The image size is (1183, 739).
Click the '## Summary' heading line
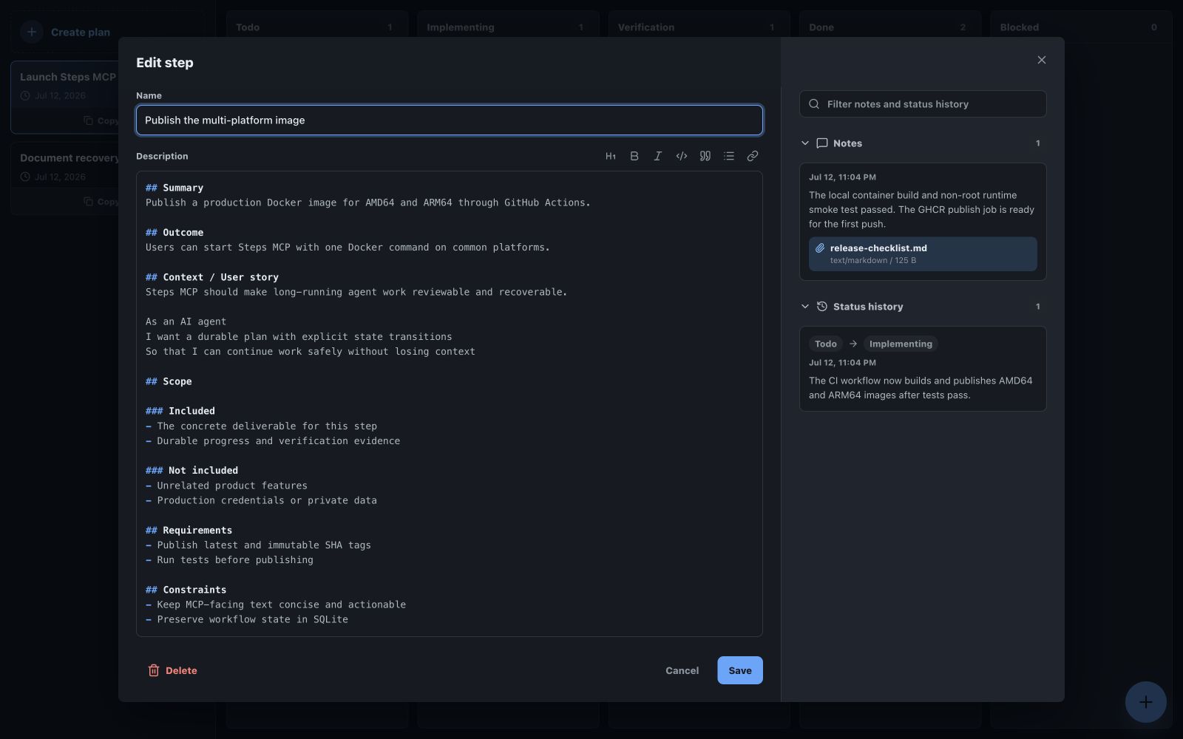click(174, 188)
